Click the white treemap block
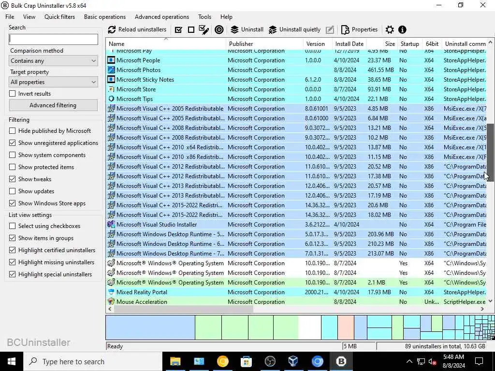Image resolution: width=495 pixels, height=371 pixels. (310, 328)
